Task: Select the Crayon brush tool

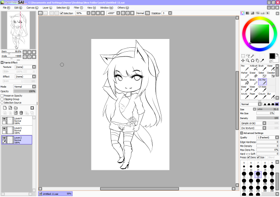Action: click(x=261, y=96)
